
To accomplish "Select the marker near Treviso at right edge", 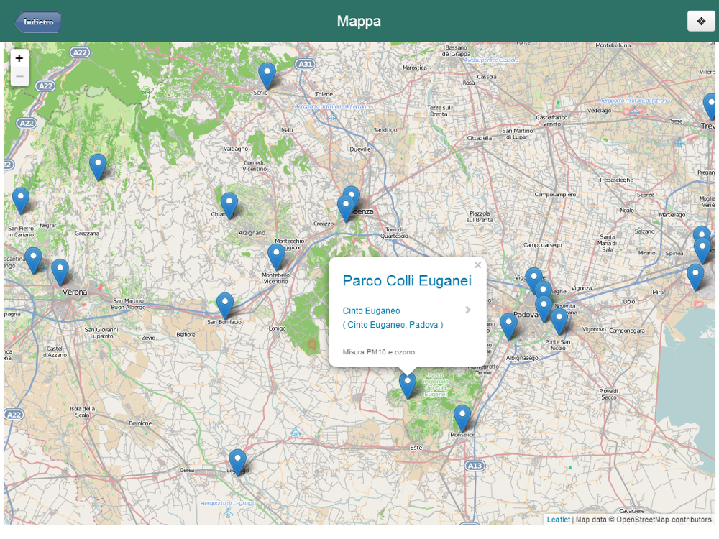I will tap(711, 107).
